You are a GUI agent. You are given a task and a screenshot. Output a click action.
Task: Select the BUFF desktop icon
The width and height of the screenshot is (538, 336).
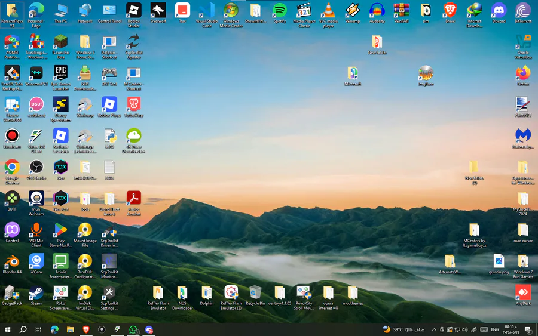(x=12, y=201)
